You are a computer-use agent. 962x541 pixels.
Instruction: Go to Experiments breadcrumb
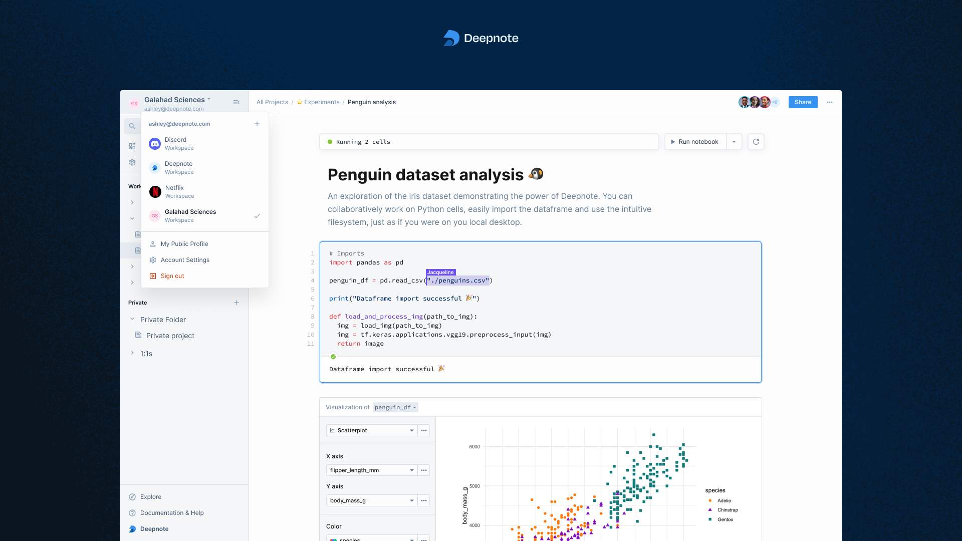click(322, 102)
